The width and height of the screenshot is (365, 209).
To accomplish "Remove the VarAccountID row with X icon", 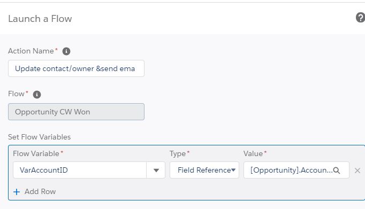I will click(x=358, y=171).
